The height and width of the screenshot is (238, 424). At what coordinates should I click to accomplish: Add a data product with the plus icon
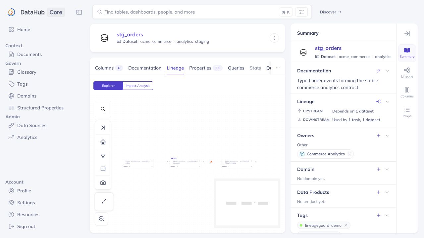pos(379,192)
